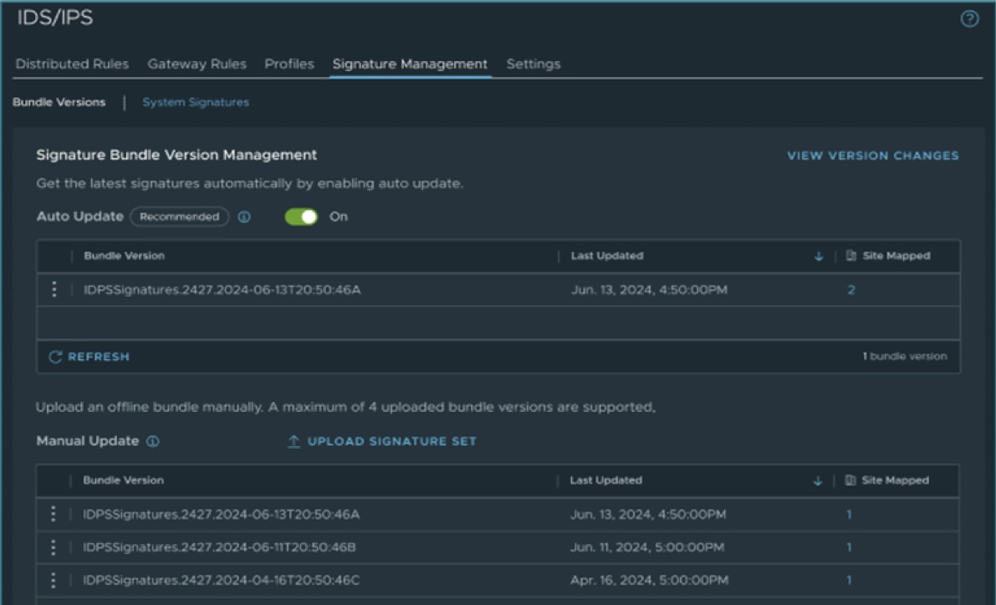Click the View Version Changes link
Screen dimensions: 996x605
[873, 155]
